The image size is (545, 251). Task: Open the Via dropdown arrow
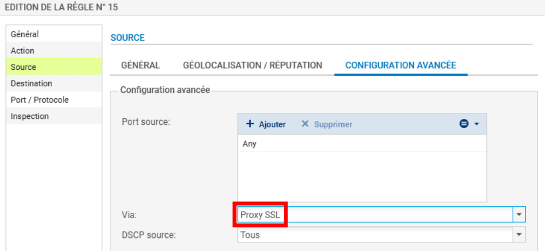[x=519, y=214]
